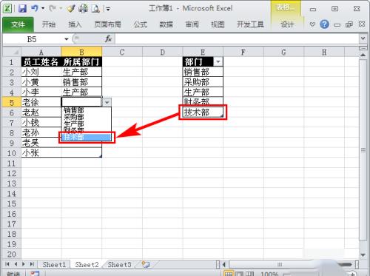The width and height of the screenshot is (370, 276).
Task: Click the blue Help question mark icon
Action: (324, 24)
